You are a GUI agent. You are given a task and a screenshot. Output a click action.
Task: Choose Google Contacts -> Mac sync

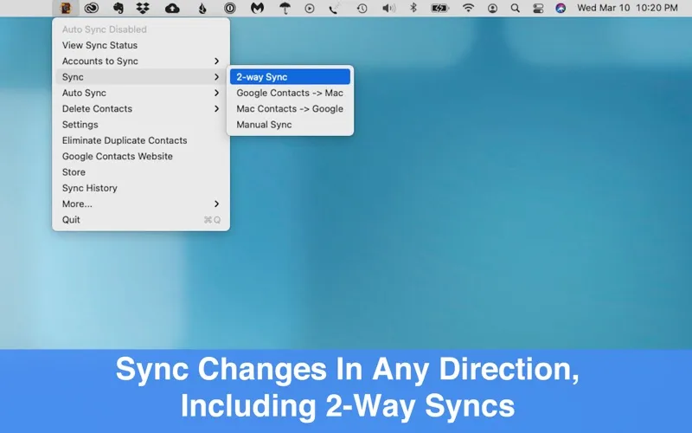289,93
